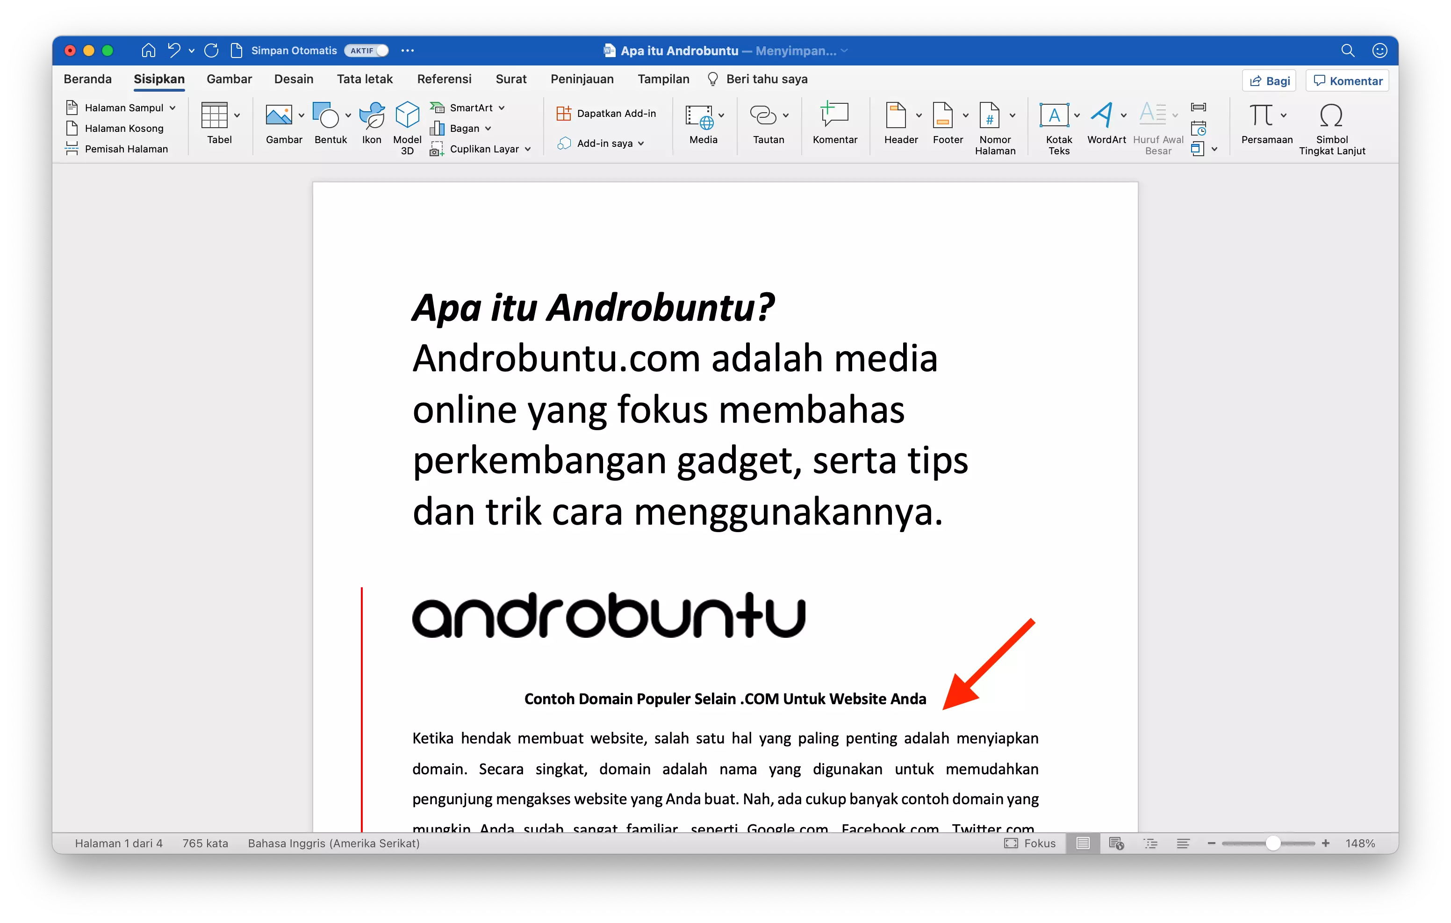The height and width of the screenshot is (923, 1451).
Task: Share the document via the Bagi button
Action: click(x=1268, y=80)
